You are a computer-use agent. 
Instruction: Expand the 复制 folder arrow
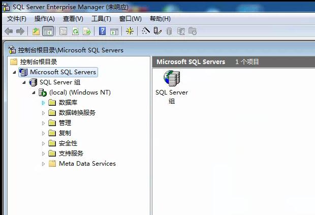pyautogui.click(x=43, y=133)
